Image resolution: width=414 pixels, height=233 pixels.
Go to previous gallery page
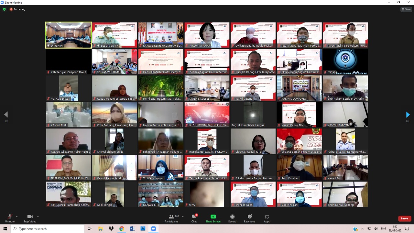click(6, 115)
